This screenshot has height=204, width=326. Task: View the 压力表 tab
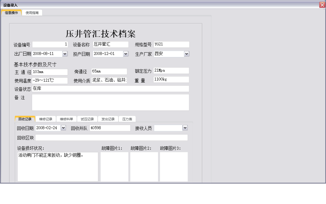pyautogui.click(x=127, y=119)
